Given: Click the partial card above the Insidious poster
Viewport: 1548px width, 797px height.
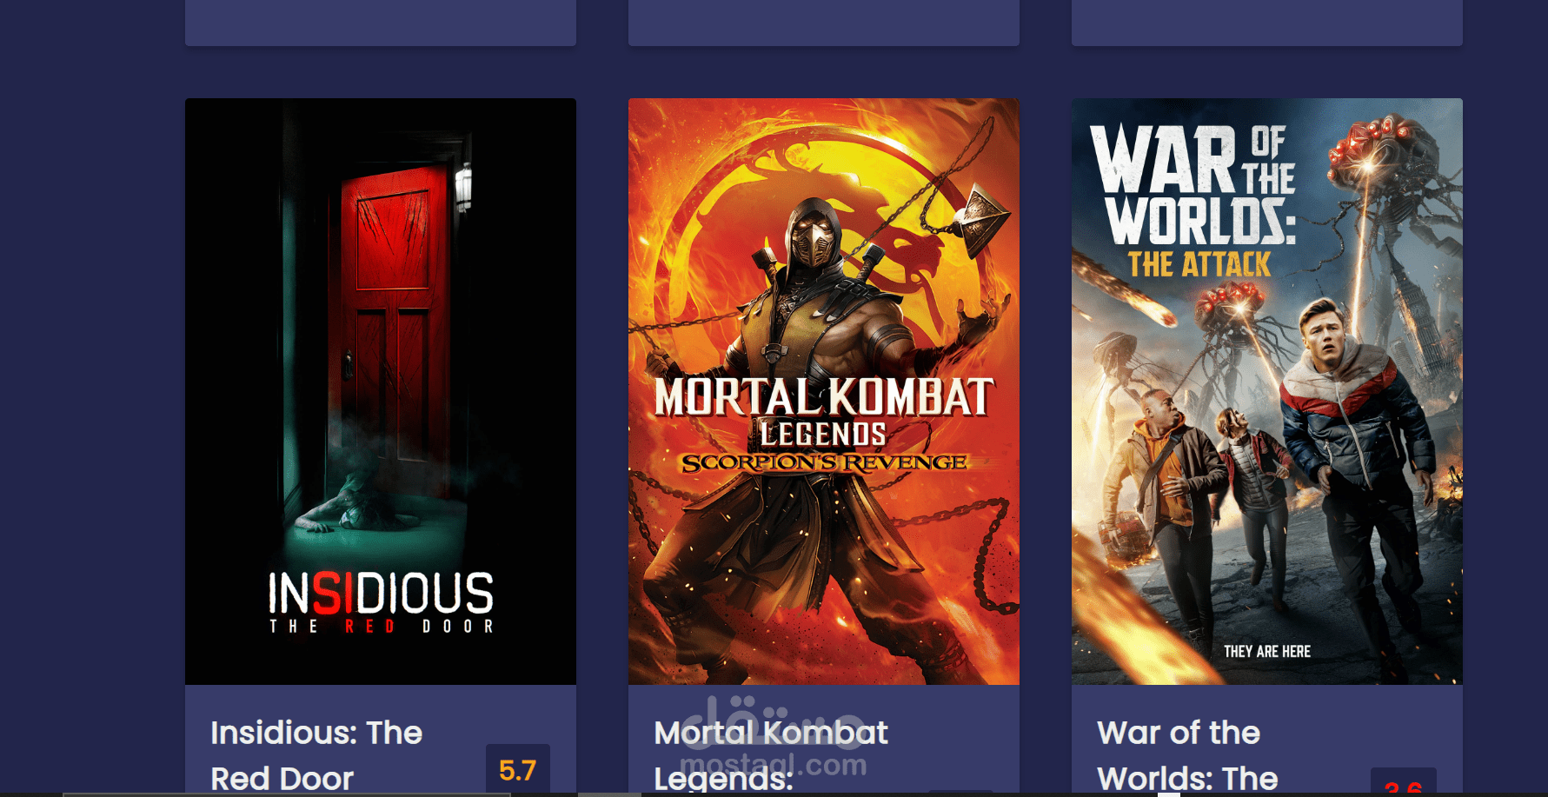Looking at the screenshot, I should pos(381,23).
